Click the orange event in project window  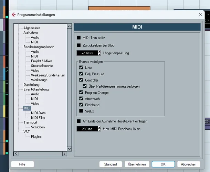click(x=119, y=8)
